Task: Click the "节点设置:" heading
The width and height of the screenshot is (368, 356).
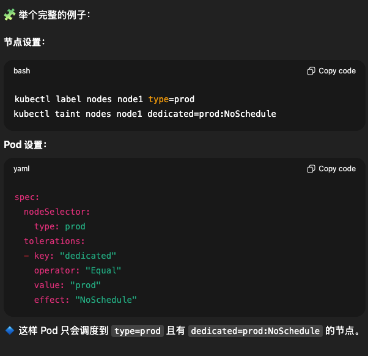Action: pos(24,42)
